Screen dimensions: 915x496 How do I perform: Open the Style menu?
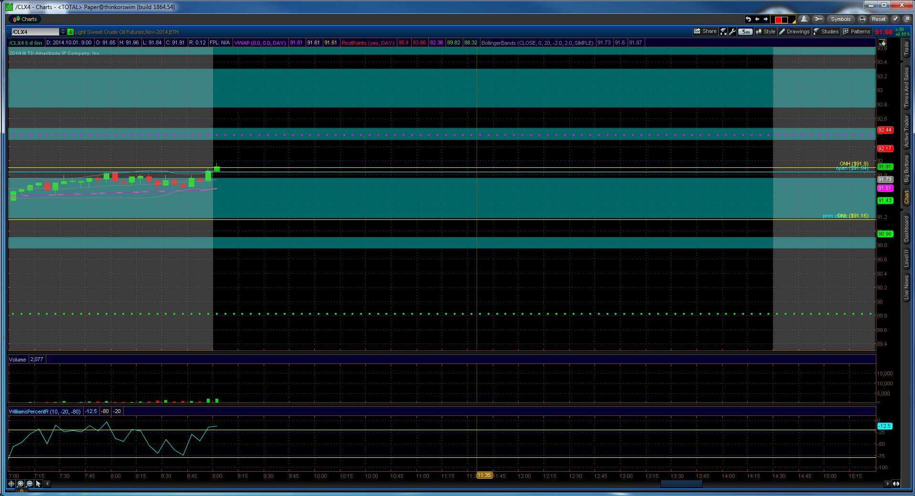coord(766,31)
